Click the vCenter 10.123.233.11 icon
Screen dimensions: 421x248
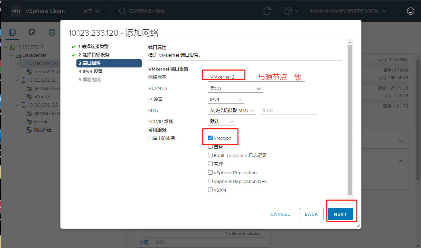pyautogui.click(x=13, y=47)
